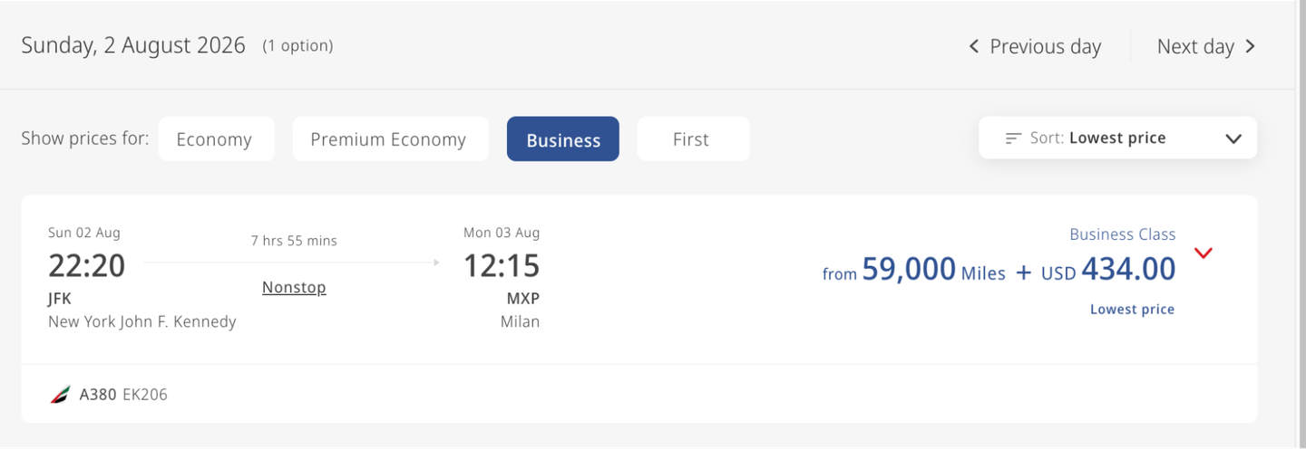Select Premium Economy fare class

[390, 139]
